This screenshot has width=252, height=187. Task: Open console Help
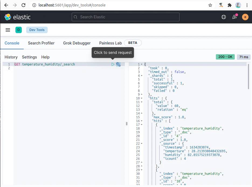pos(45,57)
